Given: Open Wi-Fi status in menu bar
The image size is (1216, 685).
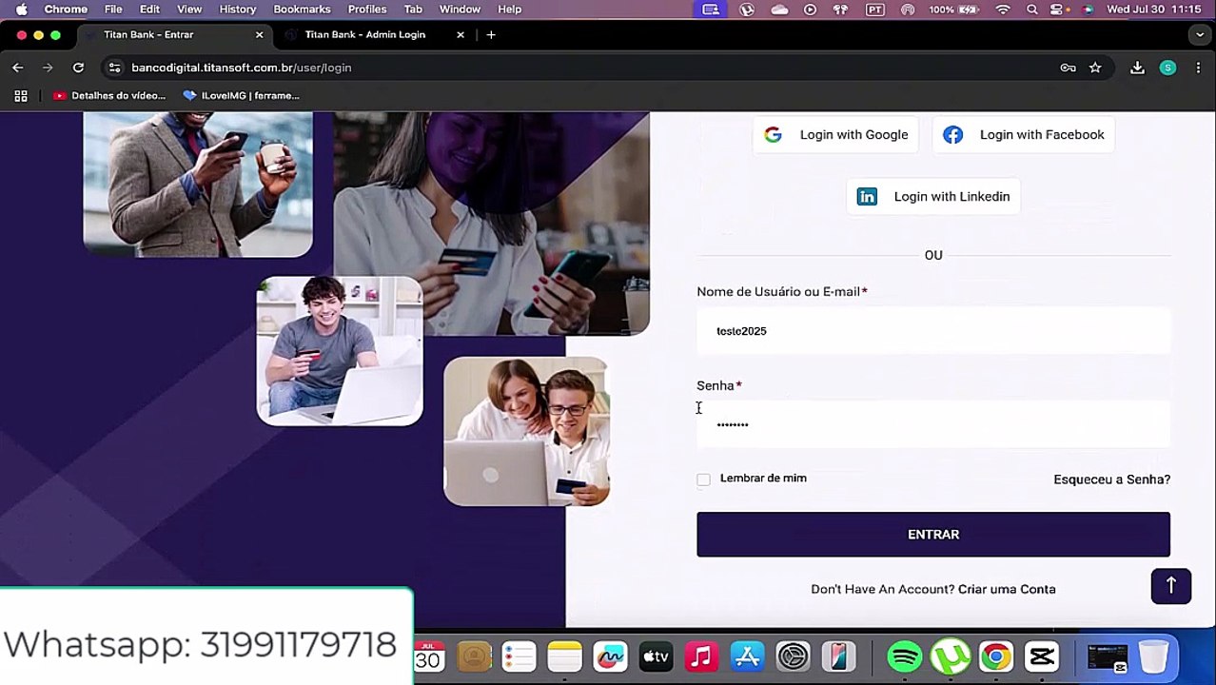Looking at the screenshot, I should tap(1003, 10).
